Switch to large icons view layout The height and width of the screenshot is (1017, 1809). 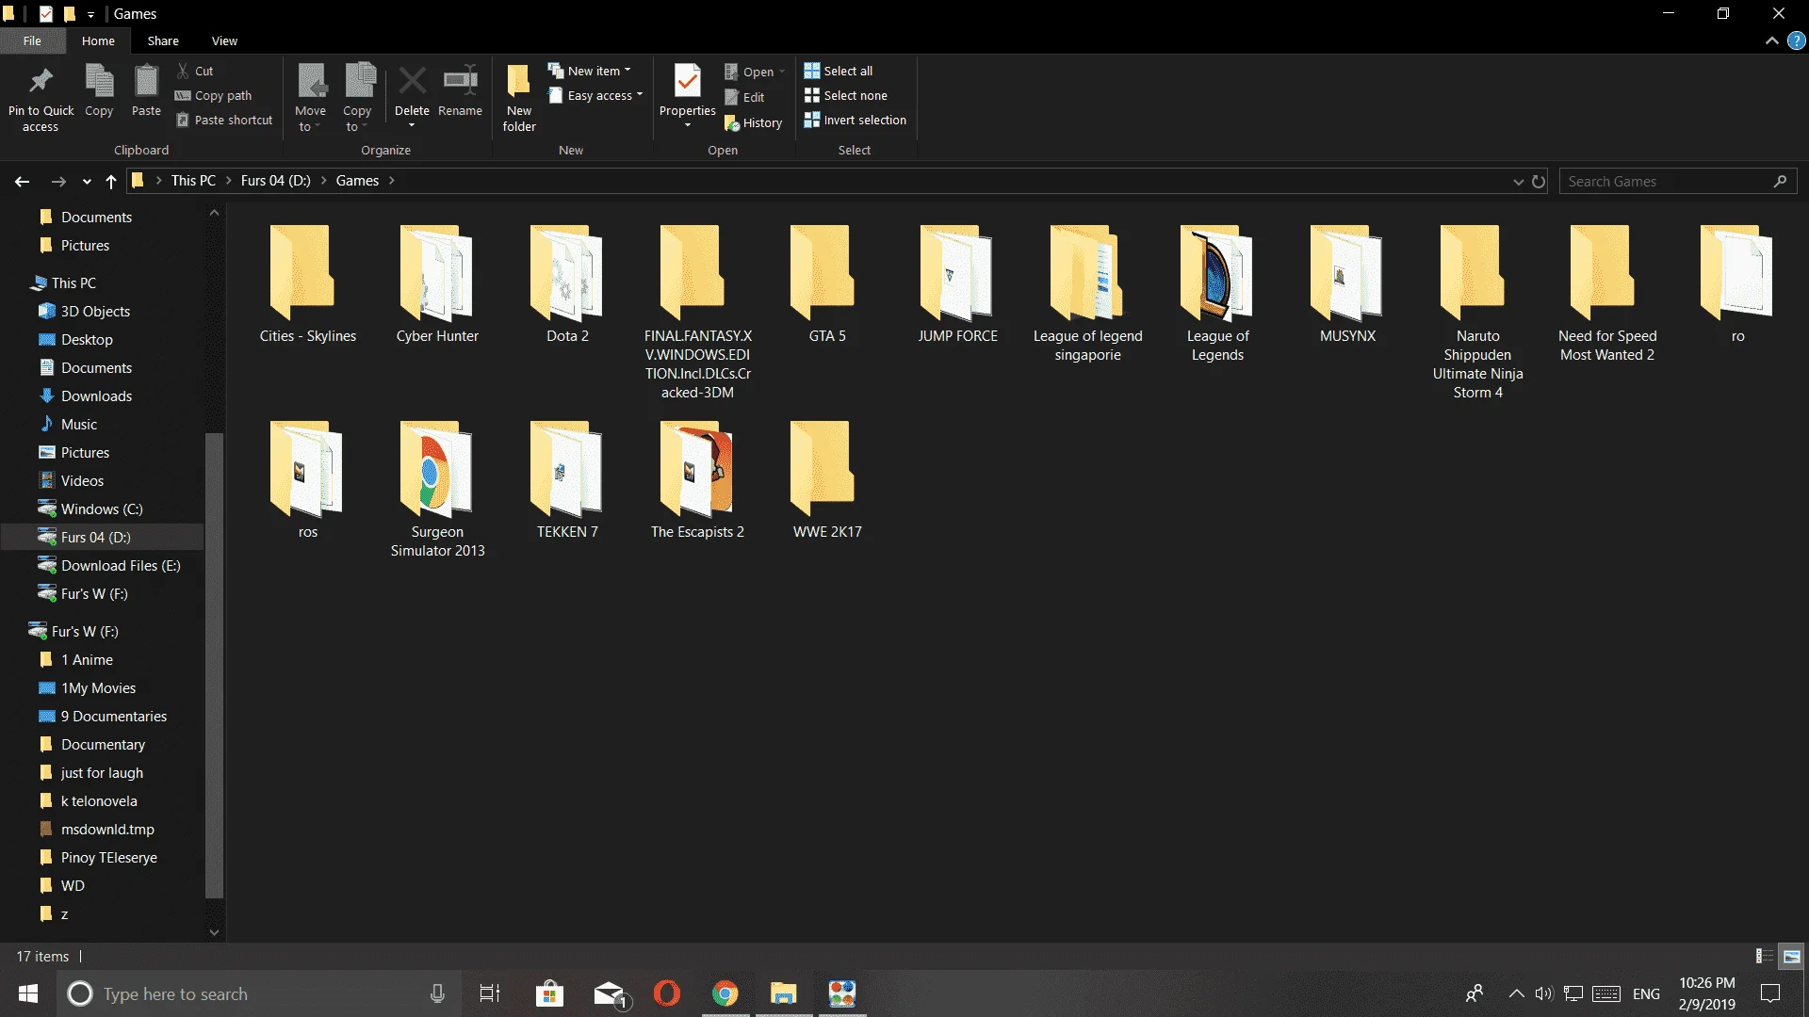tap(1792, 956)
